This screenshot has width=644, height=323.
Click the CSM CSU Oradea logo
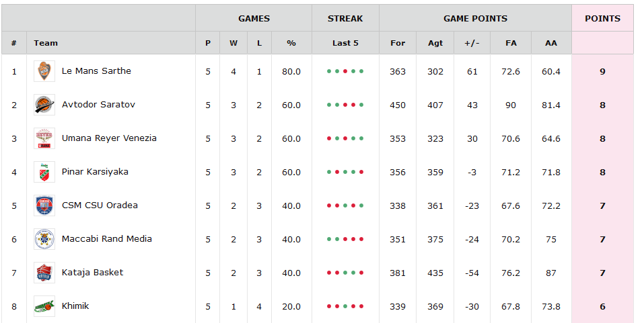coord(44,205)
